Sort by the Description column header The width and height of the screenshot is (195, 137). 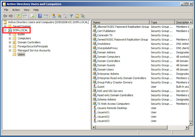[x=182, y=23]
